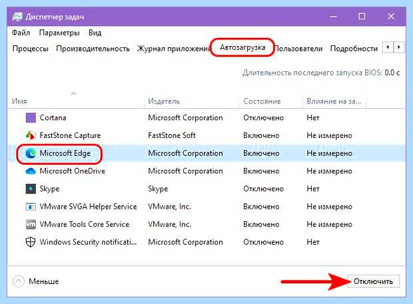The height and width of the screenshot is (304, 413).
Task: Select the Microsoft Edge entry
Action: pyautogui.click(x=65, y=153)
